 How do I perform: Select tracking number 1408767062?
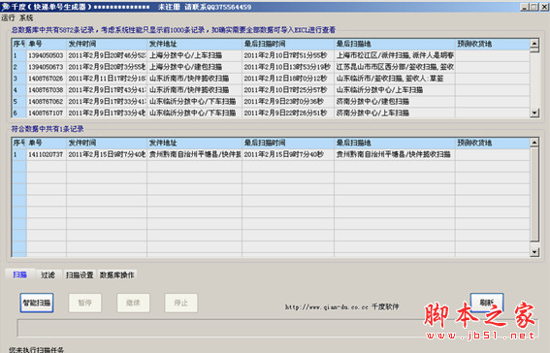(x=46, y=102)
